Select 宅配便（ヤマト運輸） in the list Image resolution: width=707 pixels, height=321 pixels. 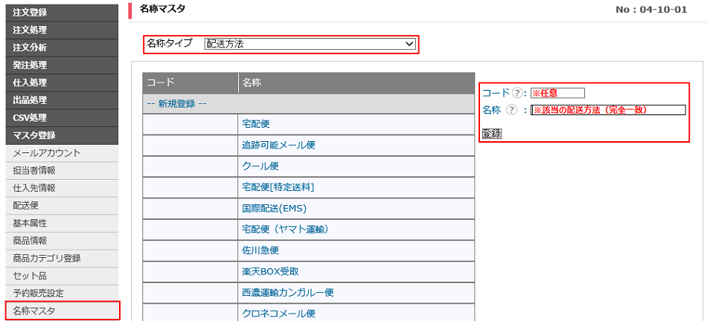[287, 229]
